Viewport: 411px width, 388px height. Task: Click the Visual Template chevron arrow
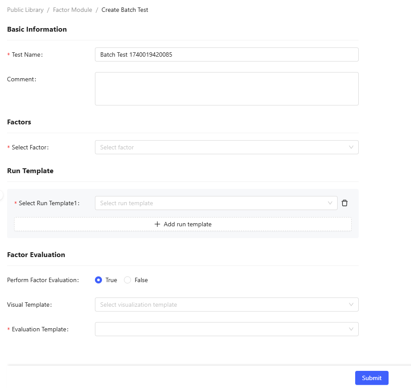point(351,305)
